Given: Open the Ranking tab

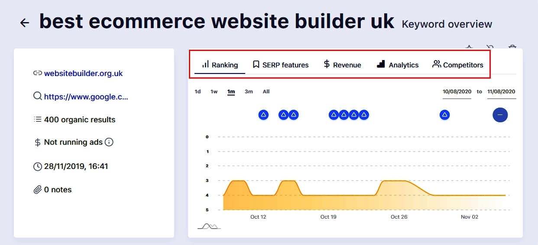Looking at the screenshot, I should (220, 65).
